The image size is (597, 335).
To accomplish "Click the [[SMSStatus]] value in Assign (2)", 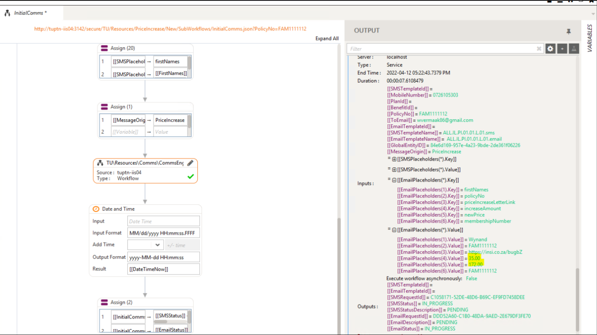I will [x=170, y=315].
